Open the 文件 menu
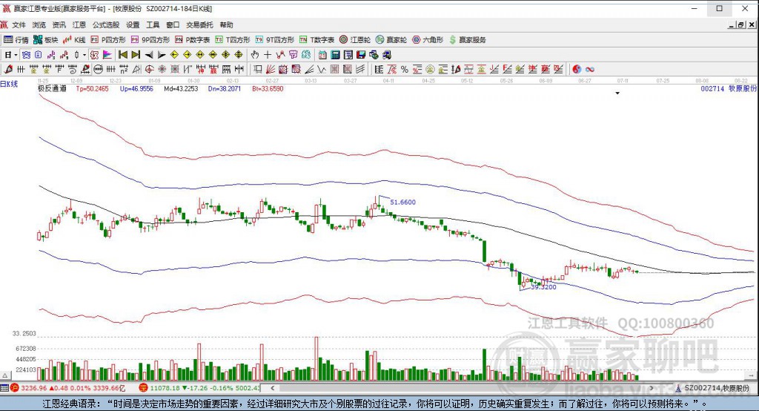This screenshot has height=411, width=759. tap(19, 24)
